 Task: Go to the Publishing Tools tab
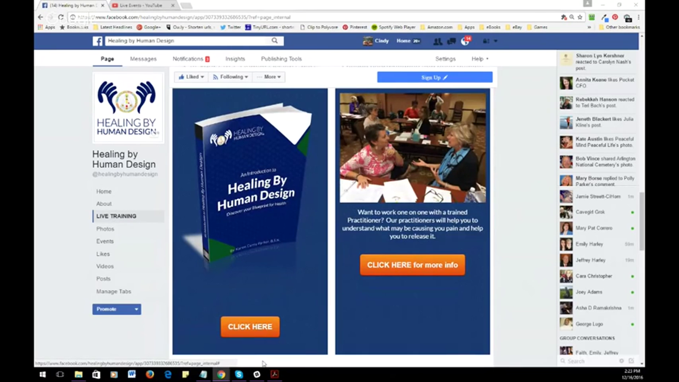282,59
